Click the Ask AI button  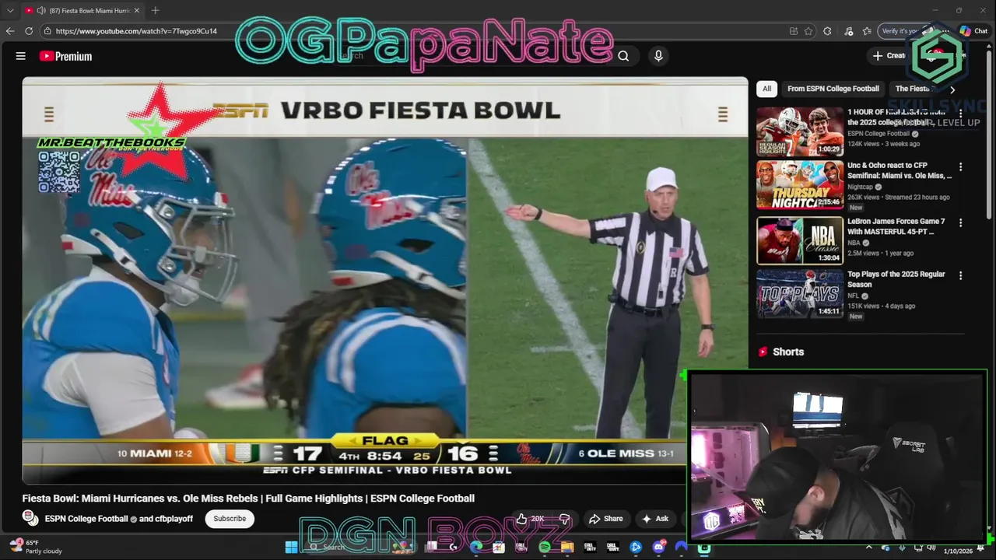click(x=655, y=519)
